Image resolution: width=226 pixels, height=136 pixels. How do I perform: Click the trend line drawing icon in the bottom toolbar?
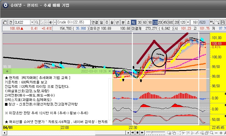pyautogui.click(x=188, y=133)
